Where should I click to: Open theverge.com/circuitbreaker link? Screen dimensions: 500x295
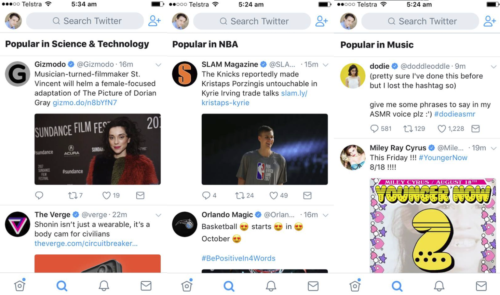(86, 243)
